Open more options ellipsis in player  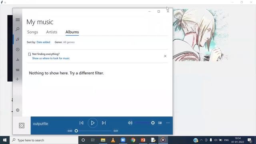point(168,123)
